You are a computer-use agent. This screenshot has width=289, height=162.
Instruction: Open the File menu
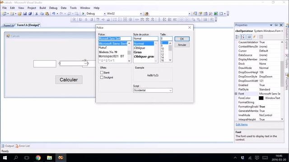pyautogui.click(x=5, y=8)
